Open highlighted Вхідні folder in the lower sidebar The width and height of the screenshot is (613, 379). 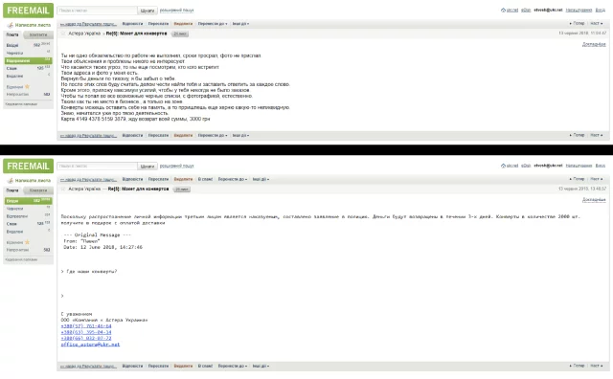coord(28,200)
